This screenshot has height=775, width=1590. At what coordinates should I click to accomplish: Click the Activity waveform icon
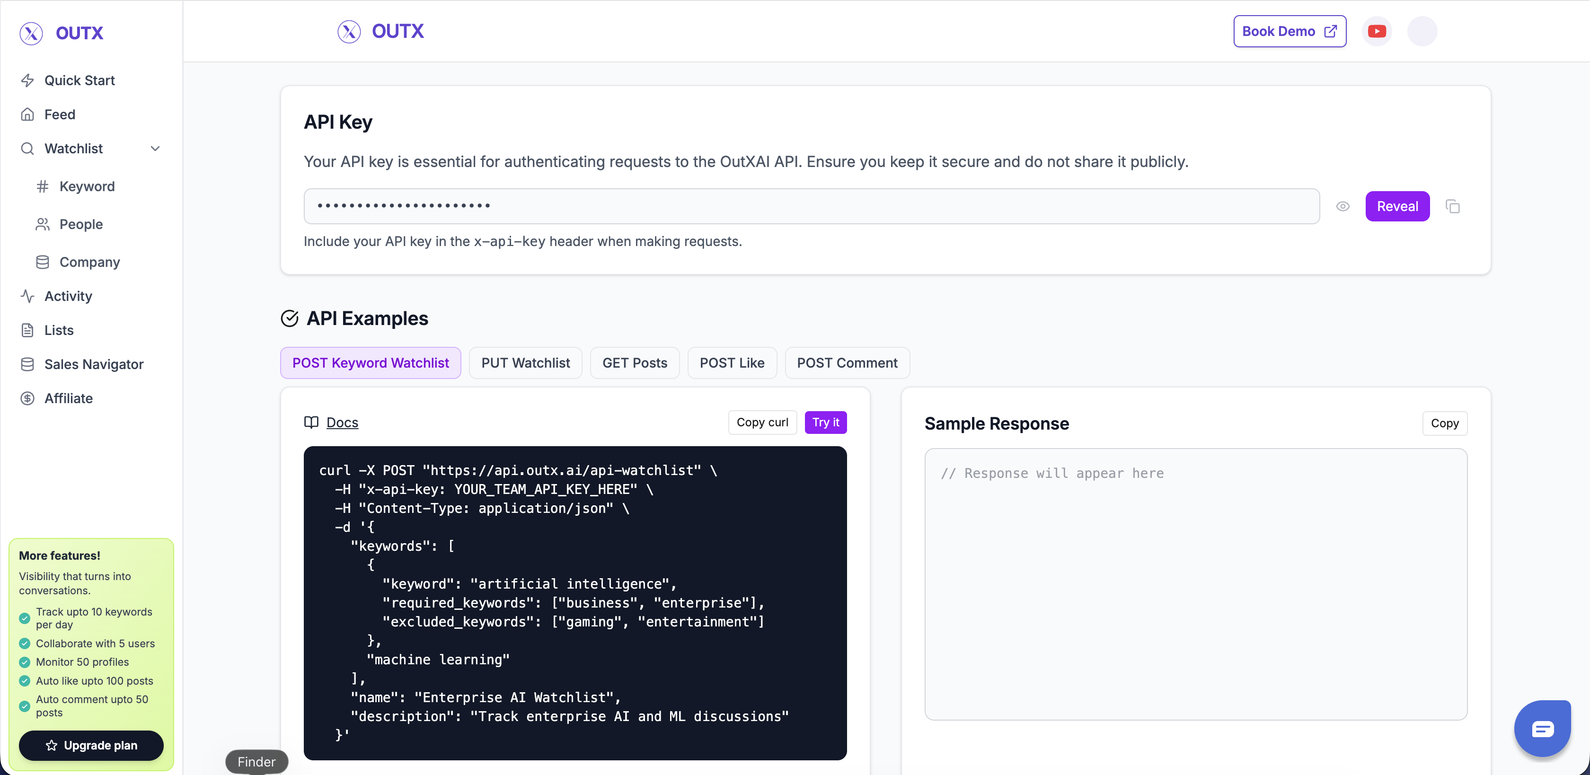click(28, 296)
